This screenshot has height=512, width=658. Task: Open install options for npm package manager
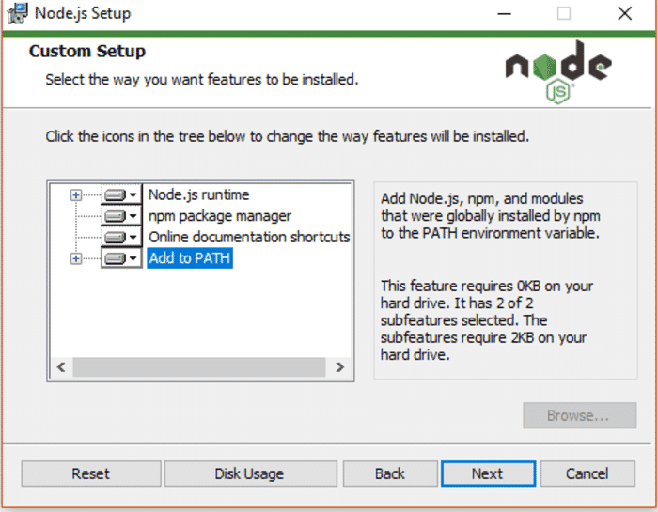pos(121,216)
